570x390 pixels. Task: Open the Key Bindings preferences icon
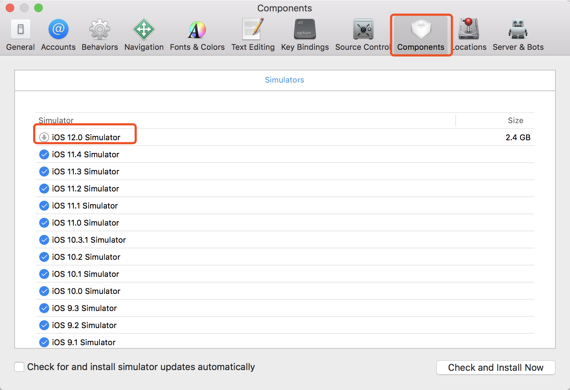coord(305,29)
